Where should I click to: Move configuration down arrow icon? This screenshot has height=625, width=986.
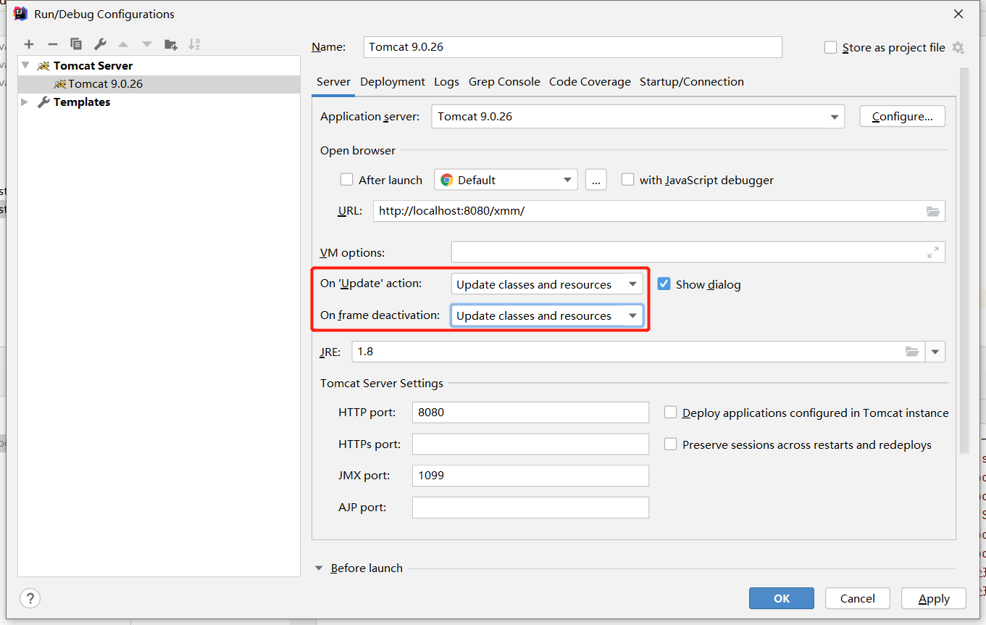[147, 44]
